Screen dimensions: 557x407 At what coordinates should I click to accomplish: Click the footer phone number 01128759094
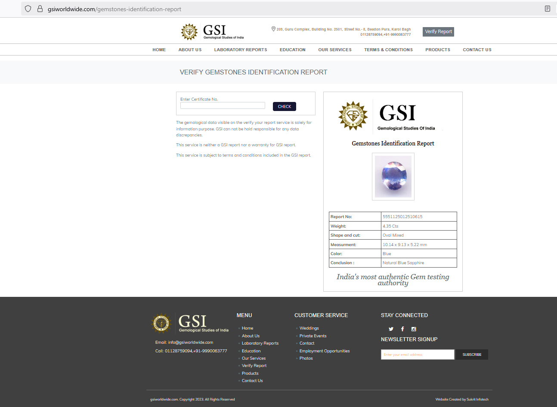point(179,351)
